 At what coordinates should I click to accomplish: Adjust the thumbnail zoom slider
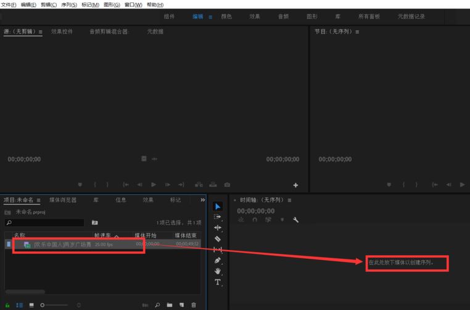pos(54,305)
